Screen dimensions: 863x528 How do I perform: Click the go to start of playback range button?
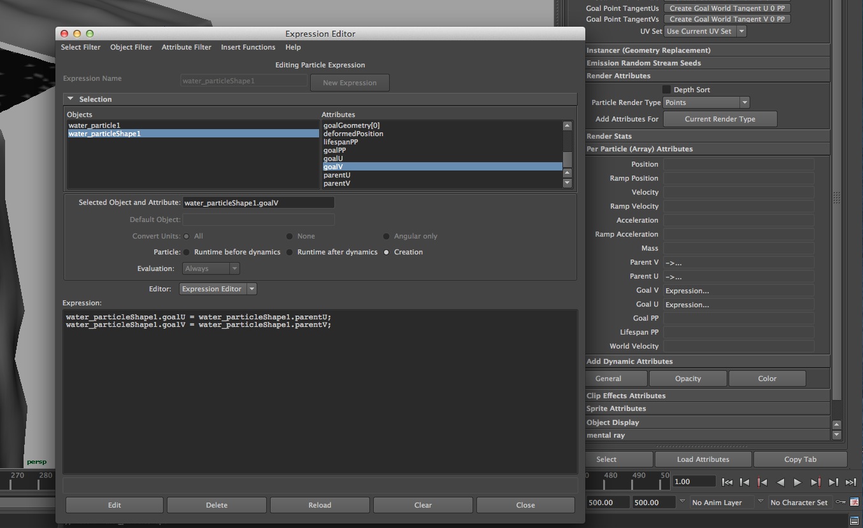pyautogui.click(x=727, y=483)
